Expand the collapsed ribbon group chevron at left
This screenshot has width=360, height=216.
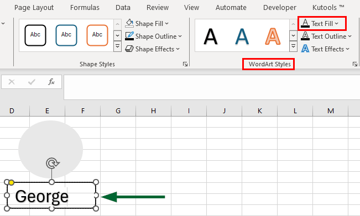(3, 23)
